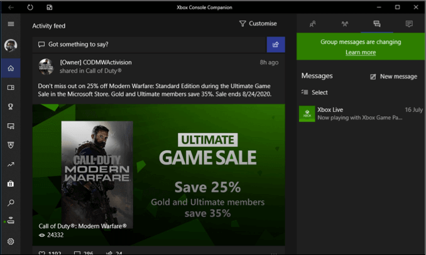The height and width of the screenshot is (255, 426).
Task: Click the Messages heading
Action: coord(317,76)
